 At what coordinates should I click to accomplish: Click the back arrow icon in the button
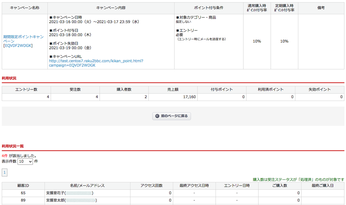157,116
